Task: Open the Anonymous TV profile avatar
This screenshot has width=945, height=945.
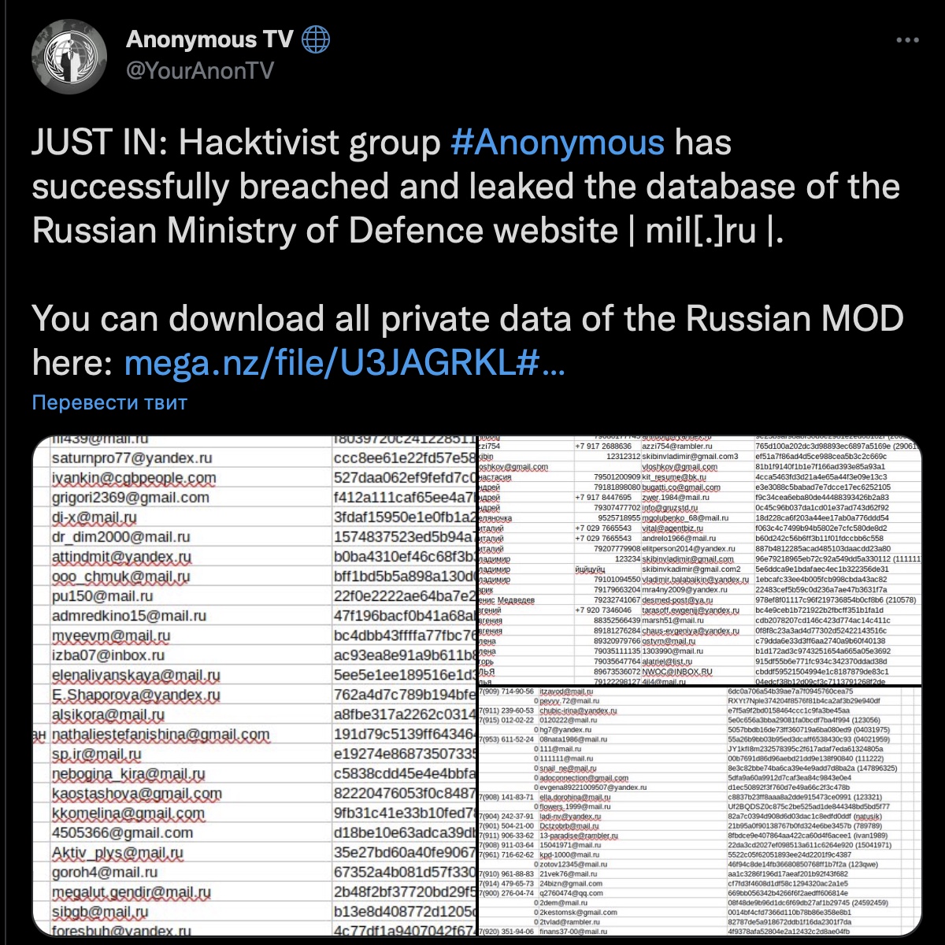Action: point(69,55)
